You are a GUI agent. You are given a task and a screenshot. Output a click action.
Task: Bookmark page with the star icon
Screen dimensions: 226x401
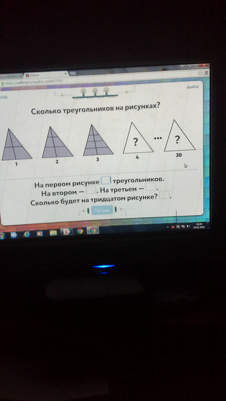[200, 73]
